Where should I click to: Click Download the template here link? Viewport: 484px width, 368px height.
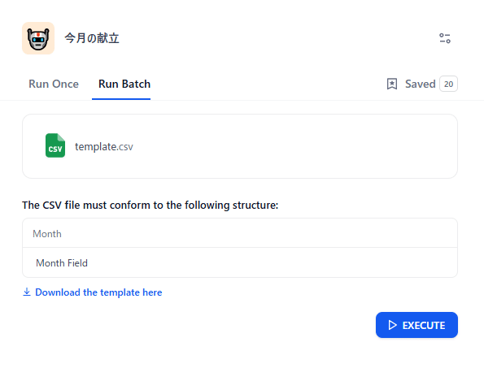coord(98,292)
